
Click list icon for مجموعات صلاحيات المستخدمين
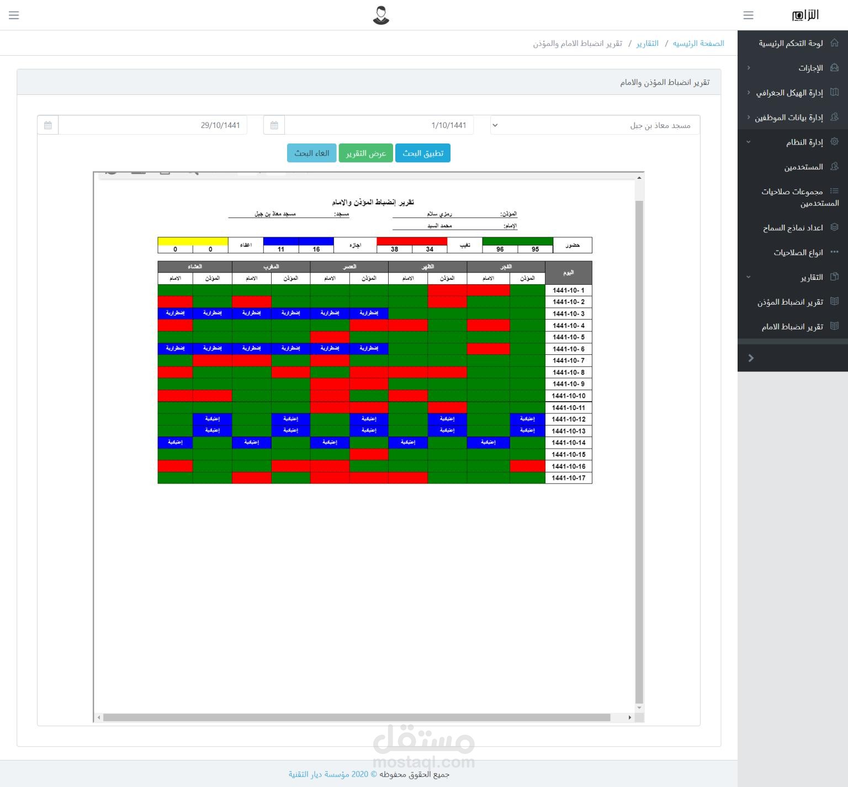[834, 191]
